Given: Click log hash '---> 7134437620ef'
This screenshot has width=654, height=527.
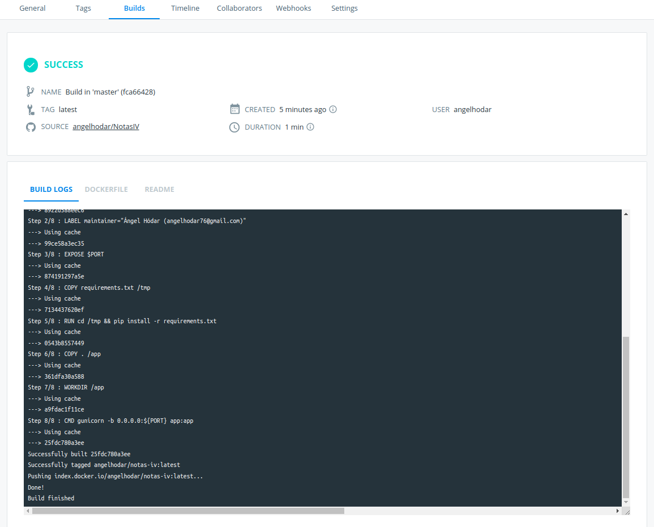Looking at the screenshot, I should tap(56, 310).
